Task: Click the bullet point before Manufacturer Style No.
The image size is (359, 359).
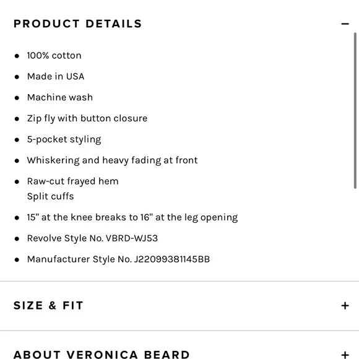Action: [x=17, y=259]
